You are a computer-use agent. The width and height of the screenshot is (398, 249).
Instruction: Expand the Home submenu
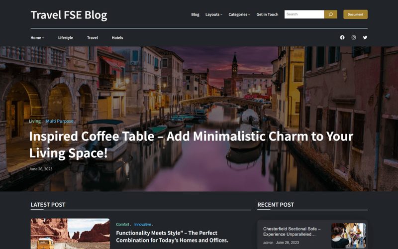37,38
